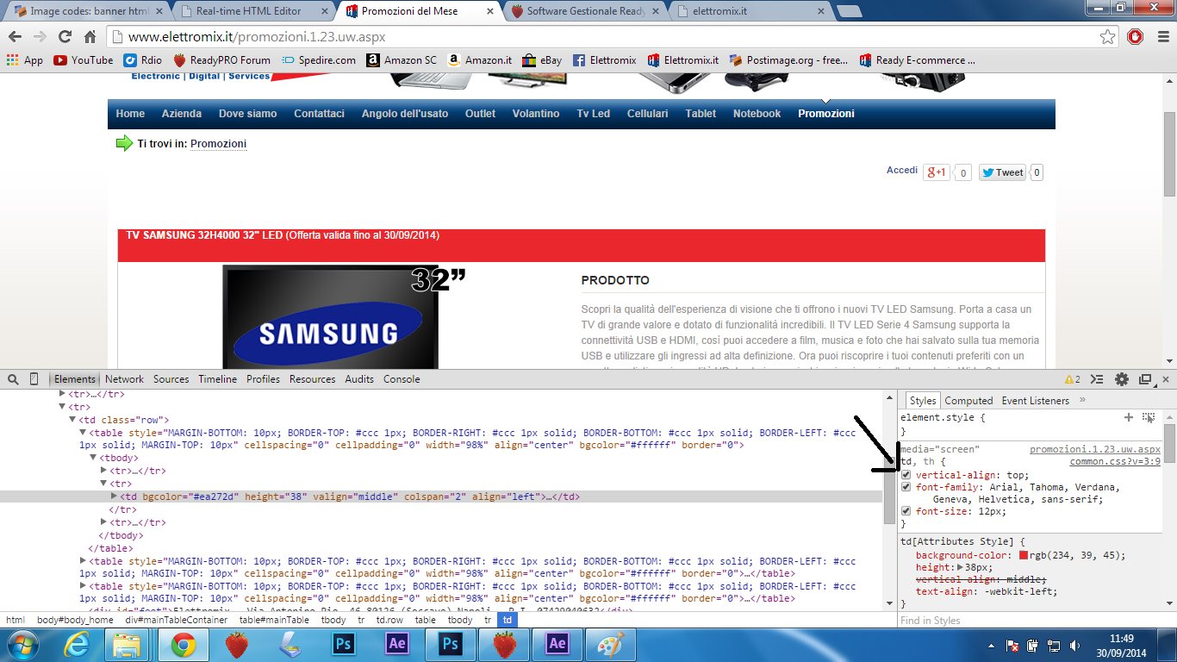Open the Resources panel tab
The width and height of the screenshot is (1177, 662).
(x=313, y=379)
